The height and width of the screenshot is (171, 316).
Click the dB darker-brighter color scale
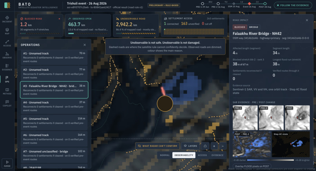click(x=271, y=160)
